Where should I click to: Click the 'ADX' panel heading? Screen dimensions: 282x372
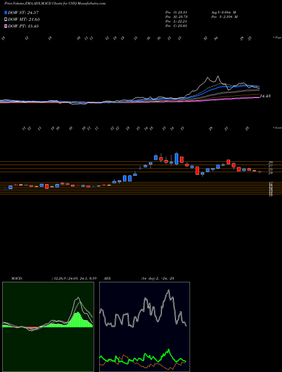(x=108, y=278)
